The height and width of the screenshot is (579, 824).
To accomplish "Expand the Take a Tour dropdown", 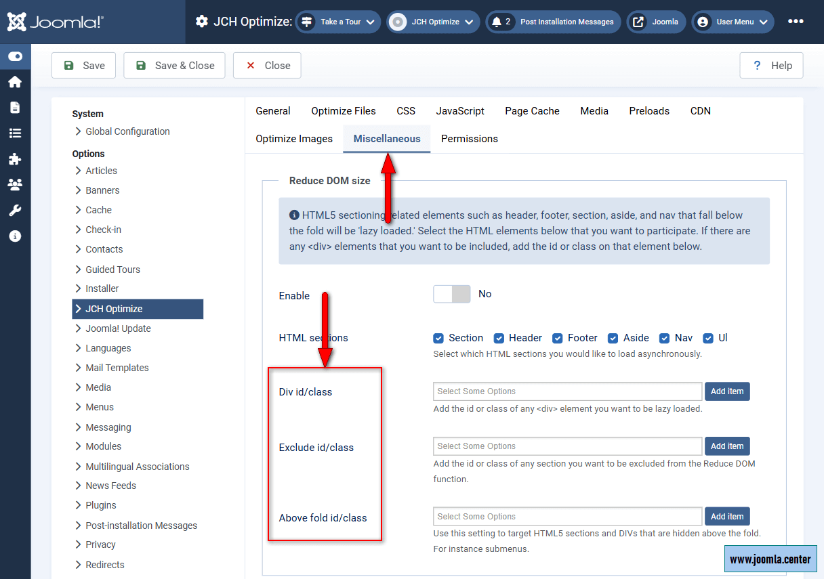I will pyautogui.click(x=338, y=22).
